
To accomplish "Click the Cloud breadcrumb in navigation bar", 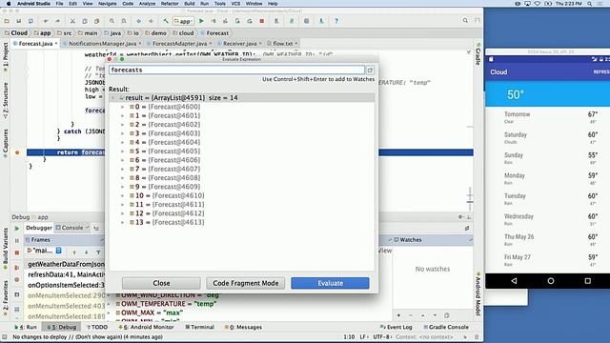I will (16, 33).
